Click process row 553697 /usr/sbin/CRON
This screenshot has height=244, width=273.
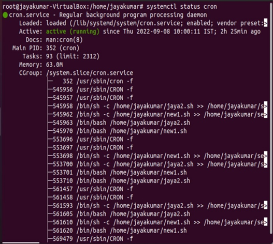(93, 148)
